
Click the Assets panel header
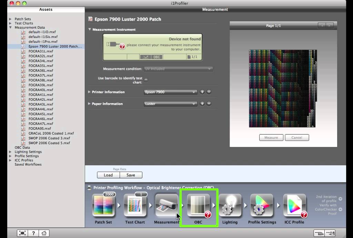pyautogui.click(x=46, y=9)
